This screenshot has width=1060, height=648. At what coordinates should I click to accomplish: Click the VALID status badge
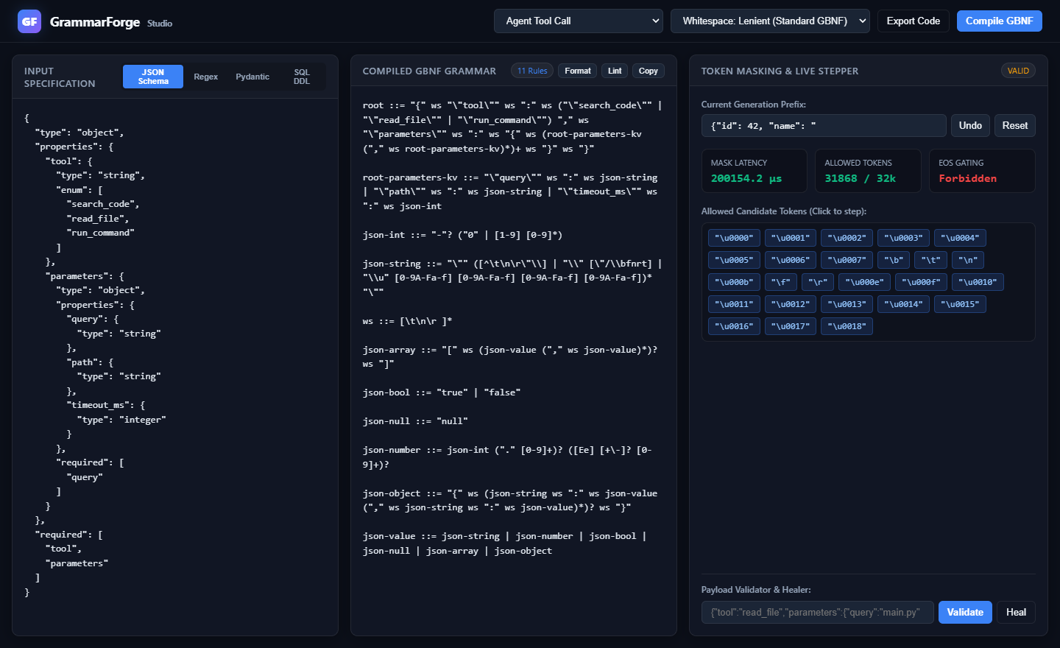tap(1018, 71)
